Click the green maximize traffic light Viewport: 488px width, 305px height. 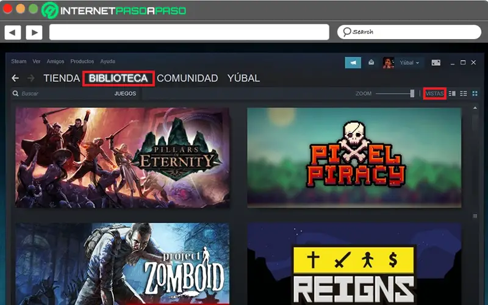coord(34,9)
